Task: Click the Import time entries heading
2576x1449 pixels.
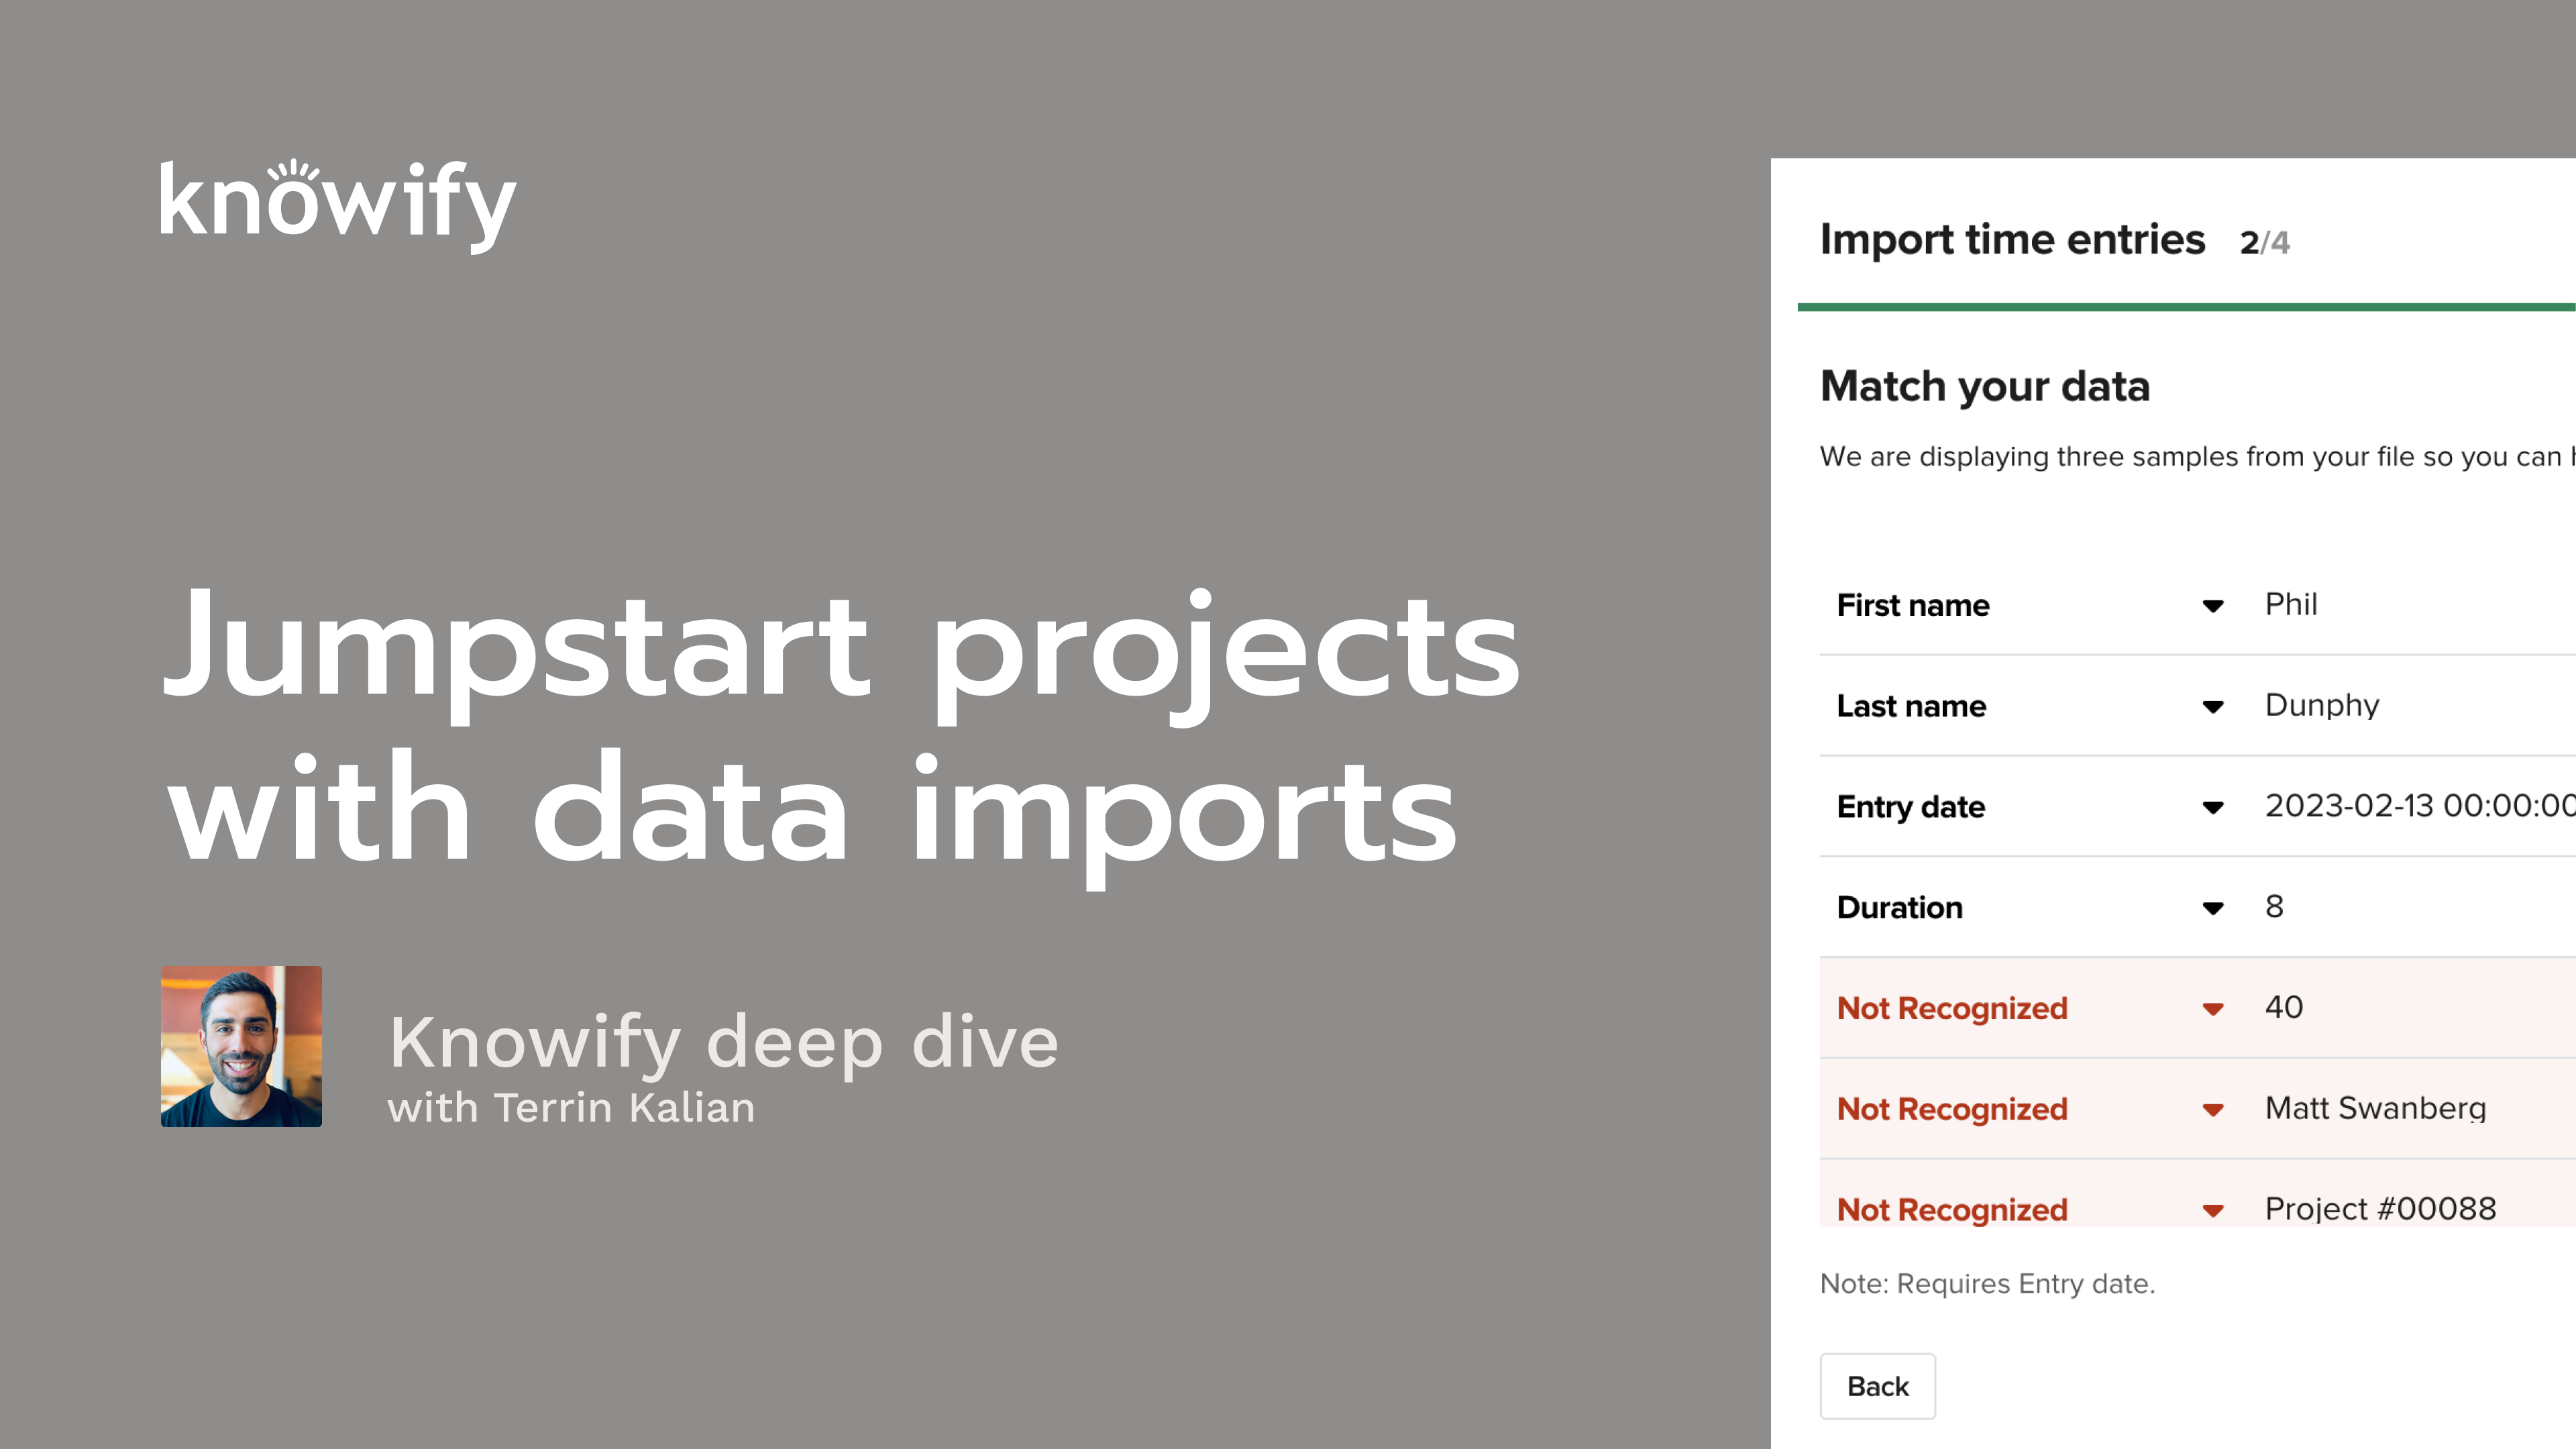Action: point(2011,240)
